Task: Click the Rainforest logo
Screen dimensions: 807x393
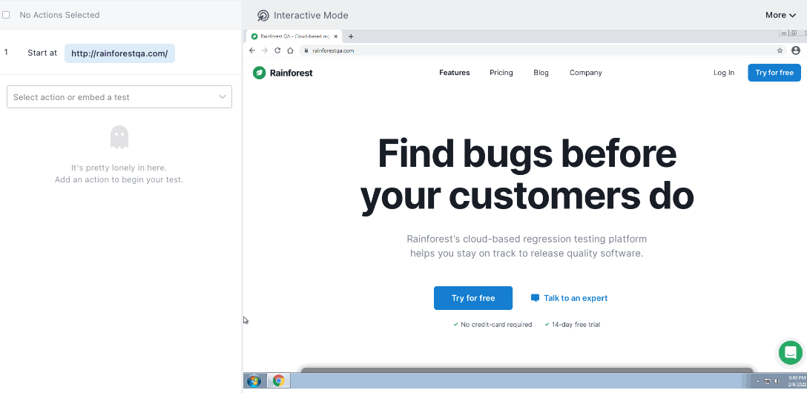Action: (283, 73)
